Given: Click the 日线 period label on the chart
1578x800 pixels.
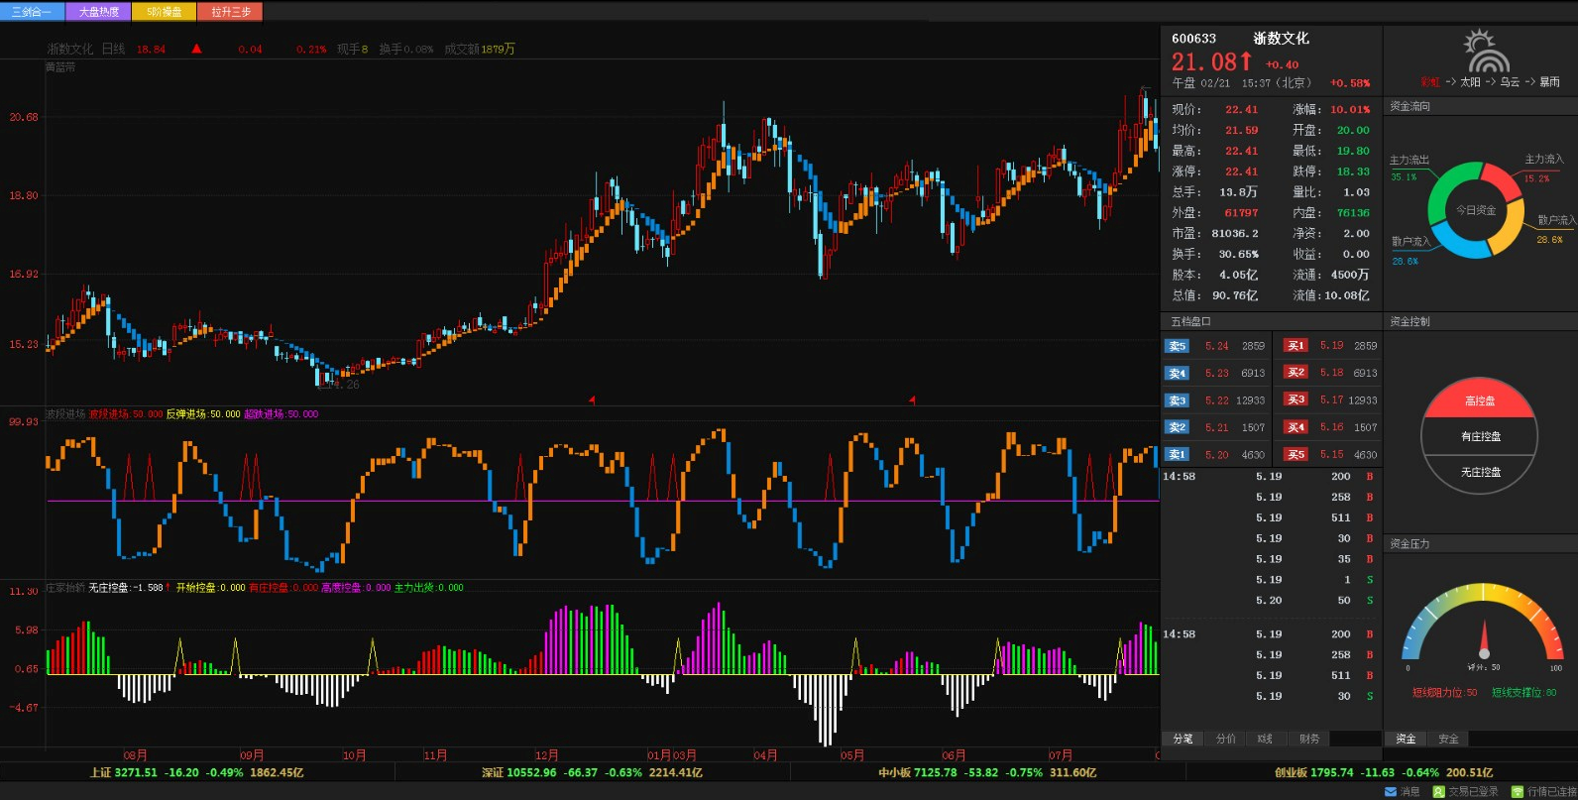Looking at the screenshot, I should [x=113, y=49].
